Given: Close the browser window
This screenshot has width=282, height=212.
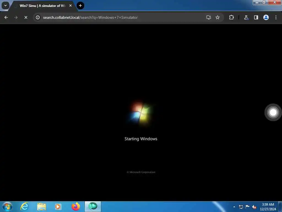Looking at the screenshot, I should click(275, 2).
